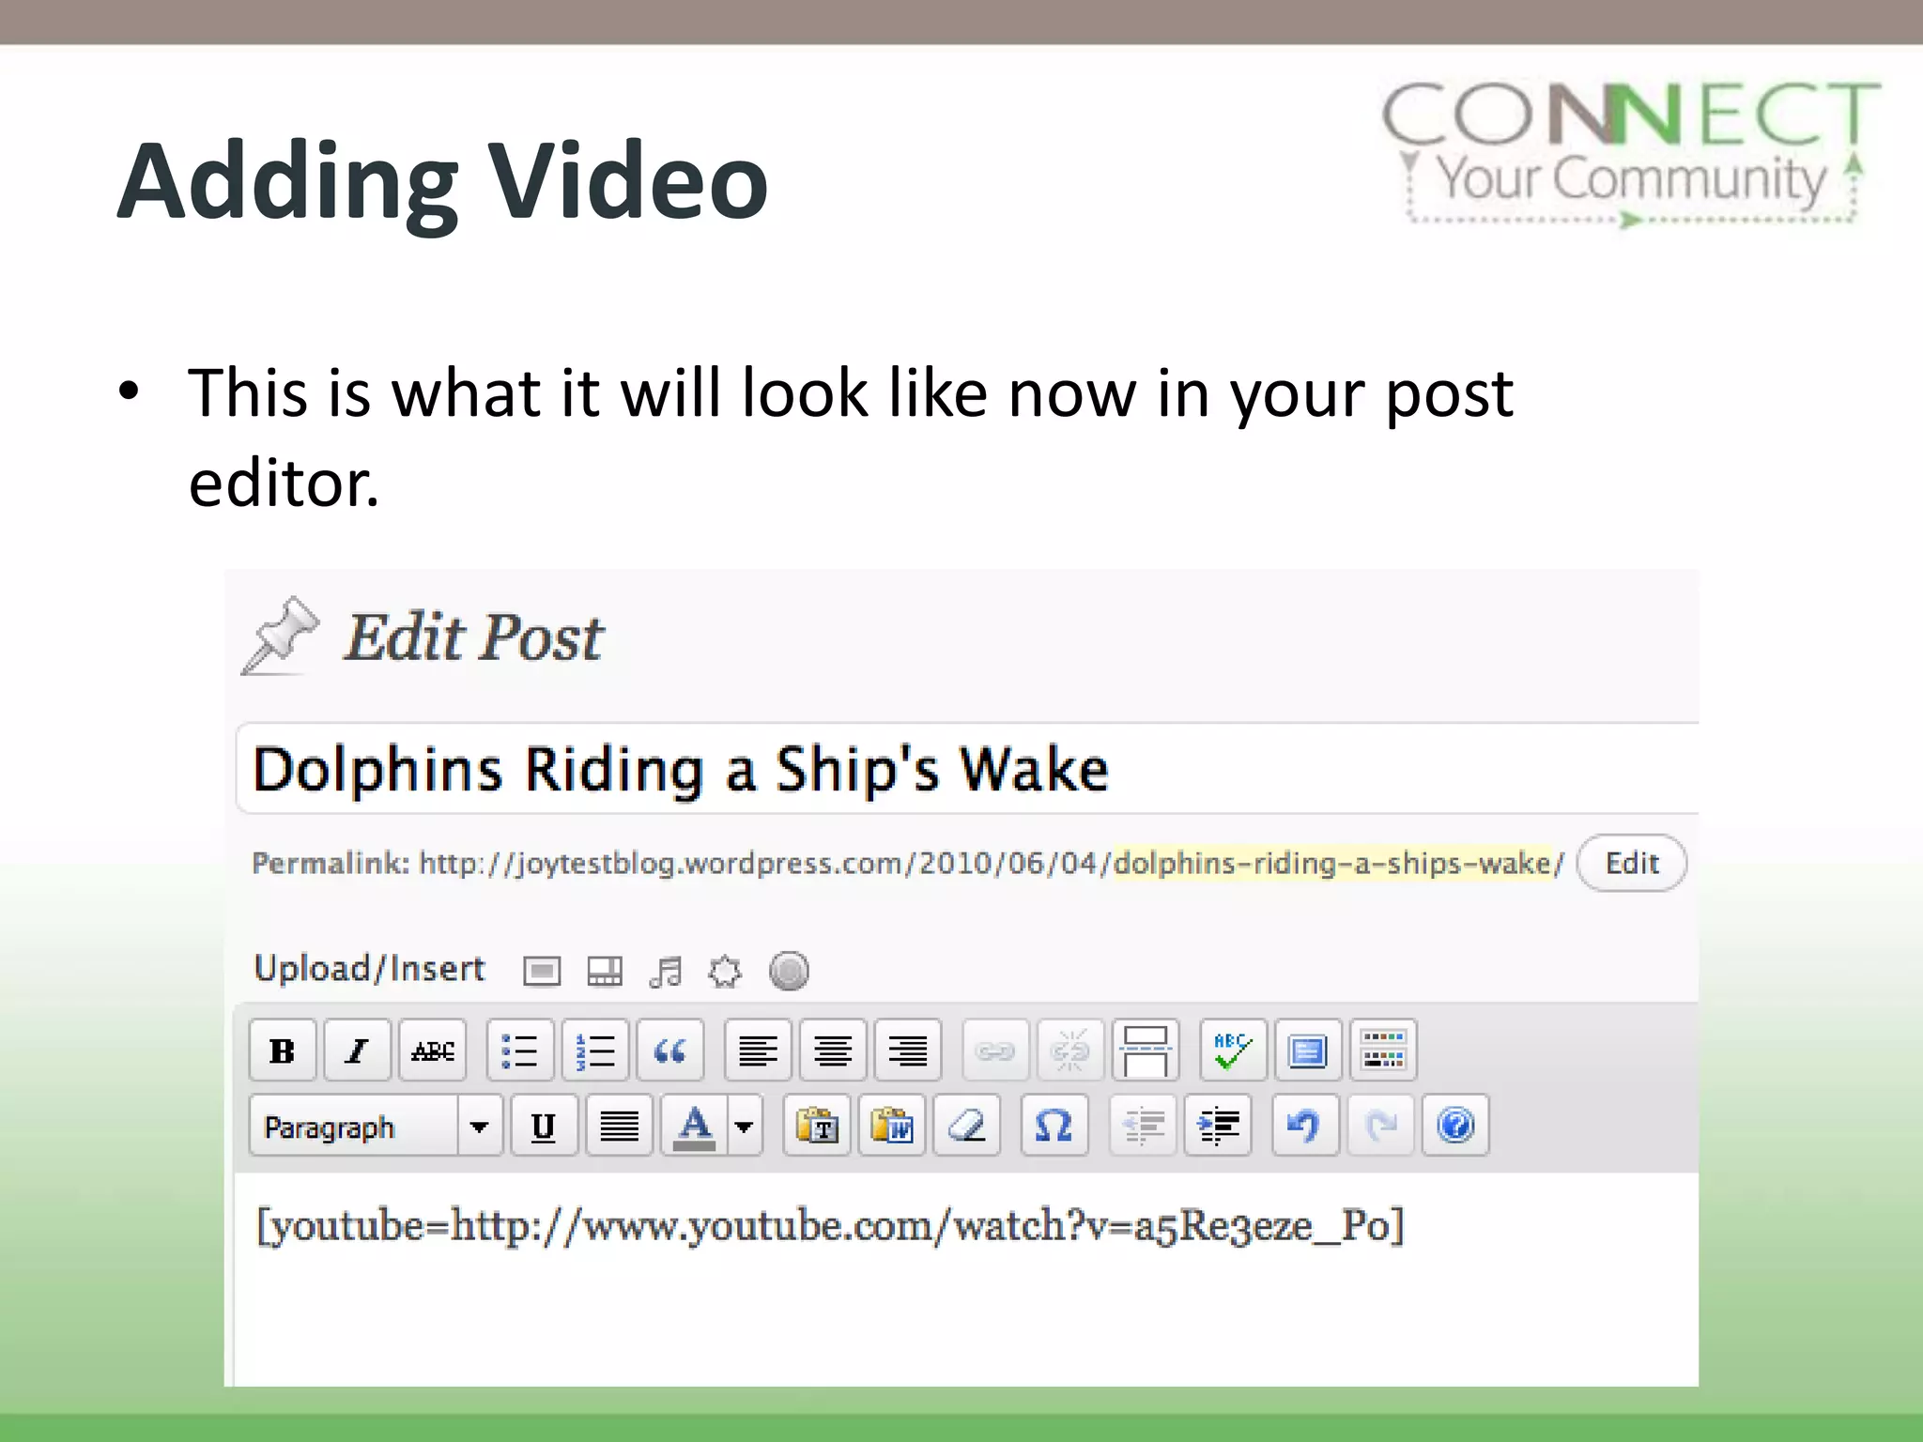Viewport: 1923px width, 1442px height.
Task: Click the youtube shortcode text in editor body
Action: tap(830, 1226)
